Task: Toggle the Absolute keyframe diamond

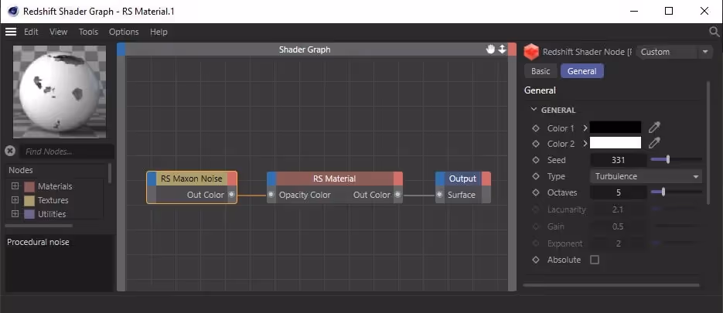Action: (x=536, y=260)
